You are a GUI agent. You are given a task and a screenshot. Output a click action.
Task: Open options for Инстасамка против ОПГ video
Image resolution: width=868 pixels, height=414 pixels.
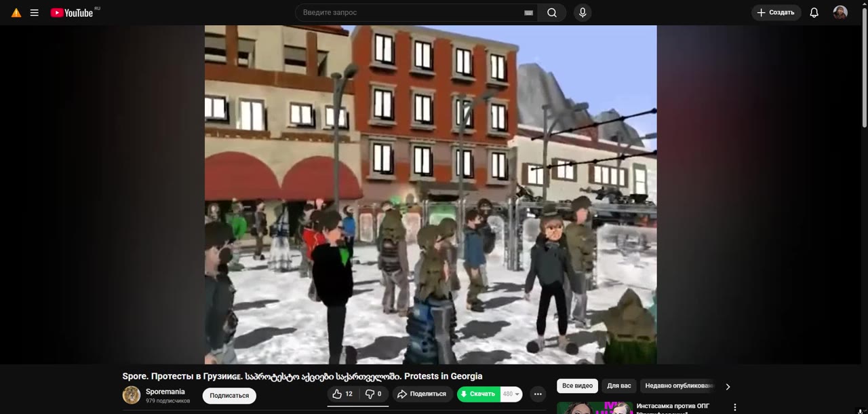(x=734, y=407)
